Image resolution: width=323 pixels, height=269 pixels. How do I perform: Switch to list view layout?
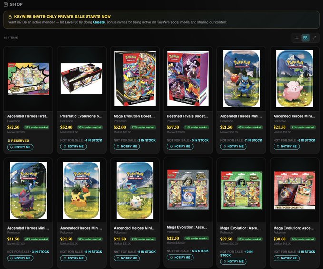(297, 38)
